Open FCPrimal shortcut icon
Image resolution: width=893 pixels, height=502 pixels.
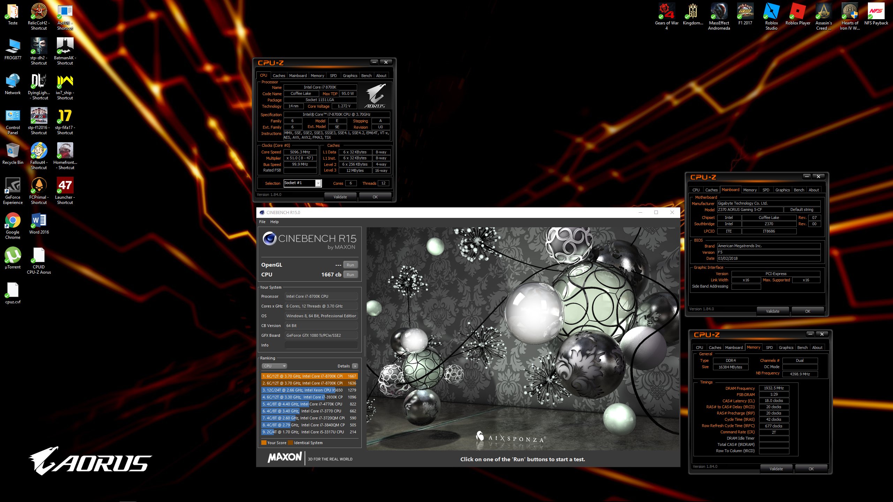[39, 191]
